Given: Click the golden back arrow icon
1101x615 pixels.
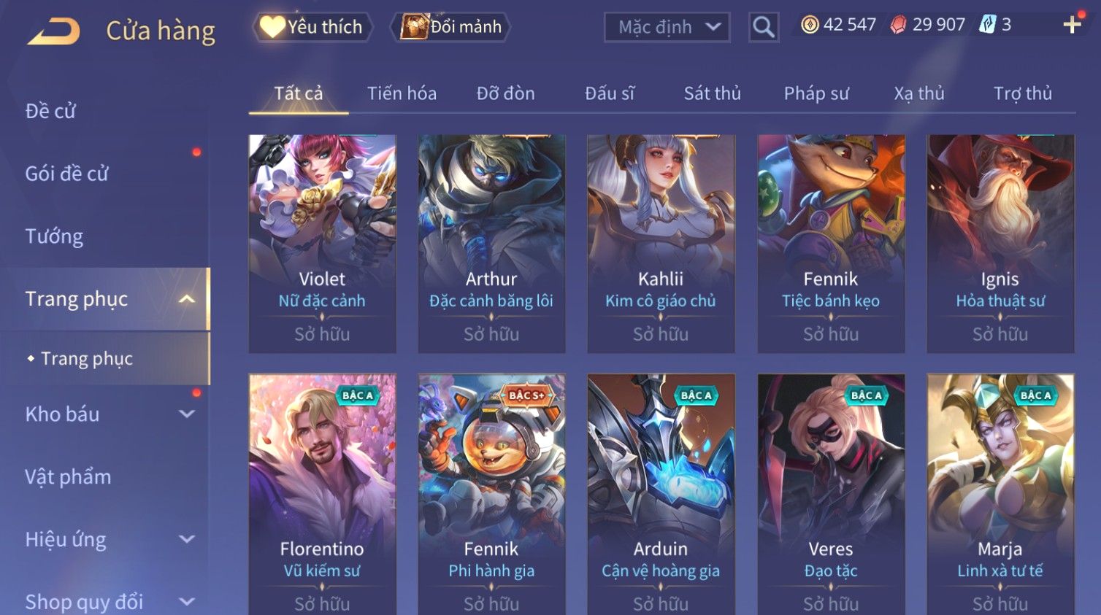Looking at the screenshot, I should pyautogui.click(x=53, y=31).
